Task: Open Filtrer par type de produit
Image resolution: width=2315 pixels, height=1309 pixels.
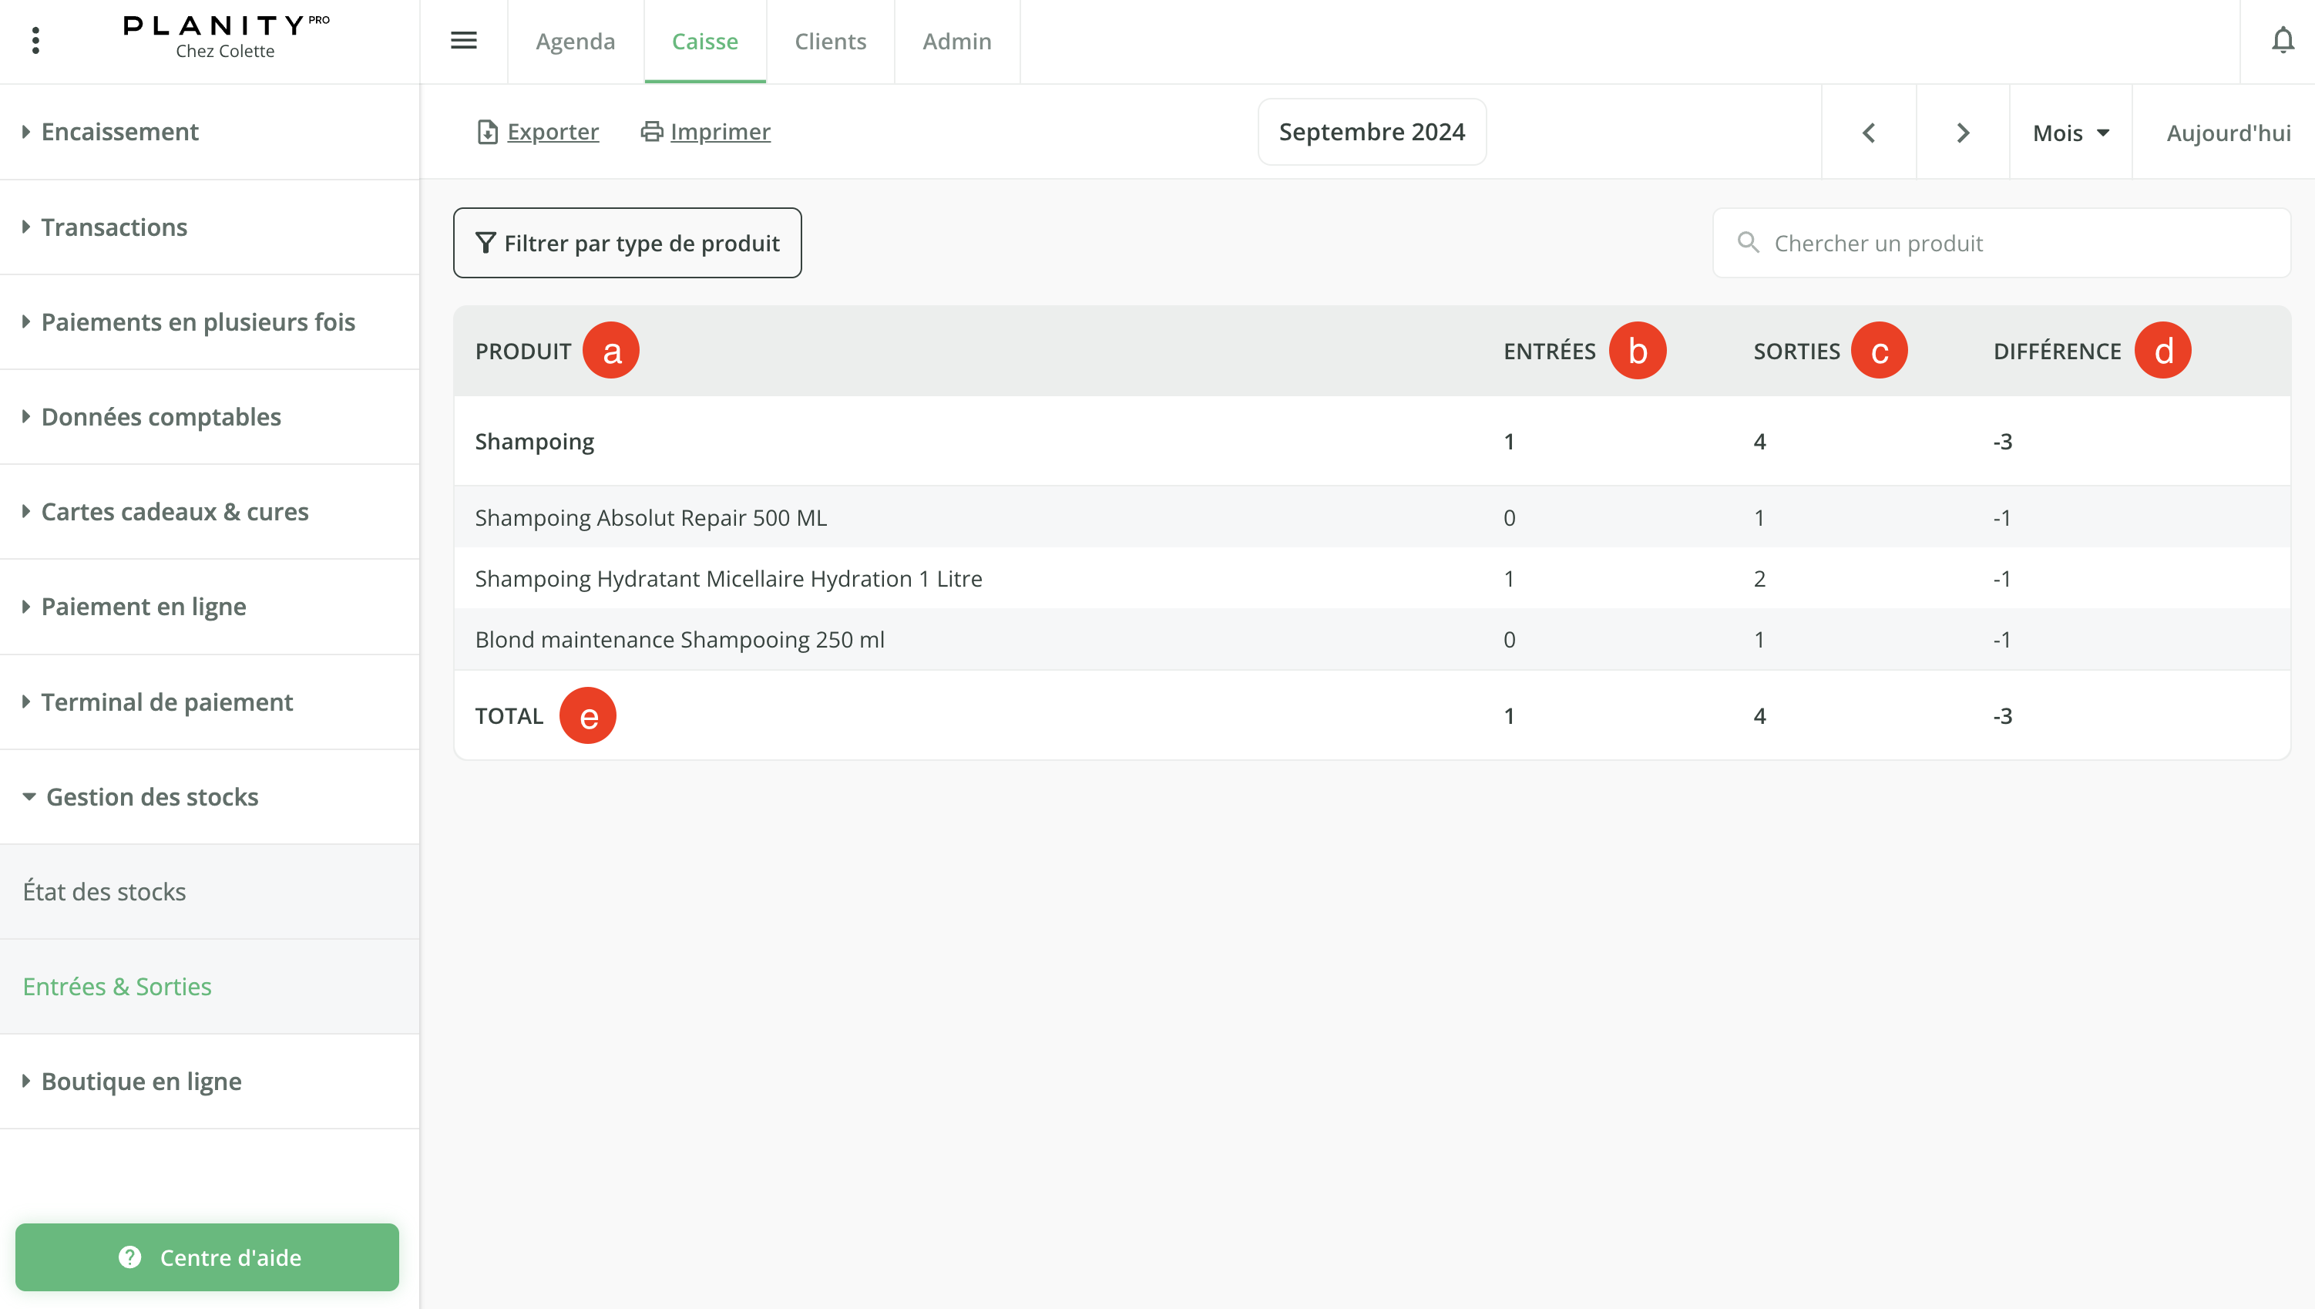Action: tap(627, 243)
